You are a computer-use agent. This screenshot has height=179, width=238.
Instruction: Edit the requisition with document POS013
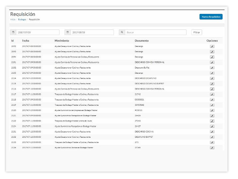coord(212,110)
